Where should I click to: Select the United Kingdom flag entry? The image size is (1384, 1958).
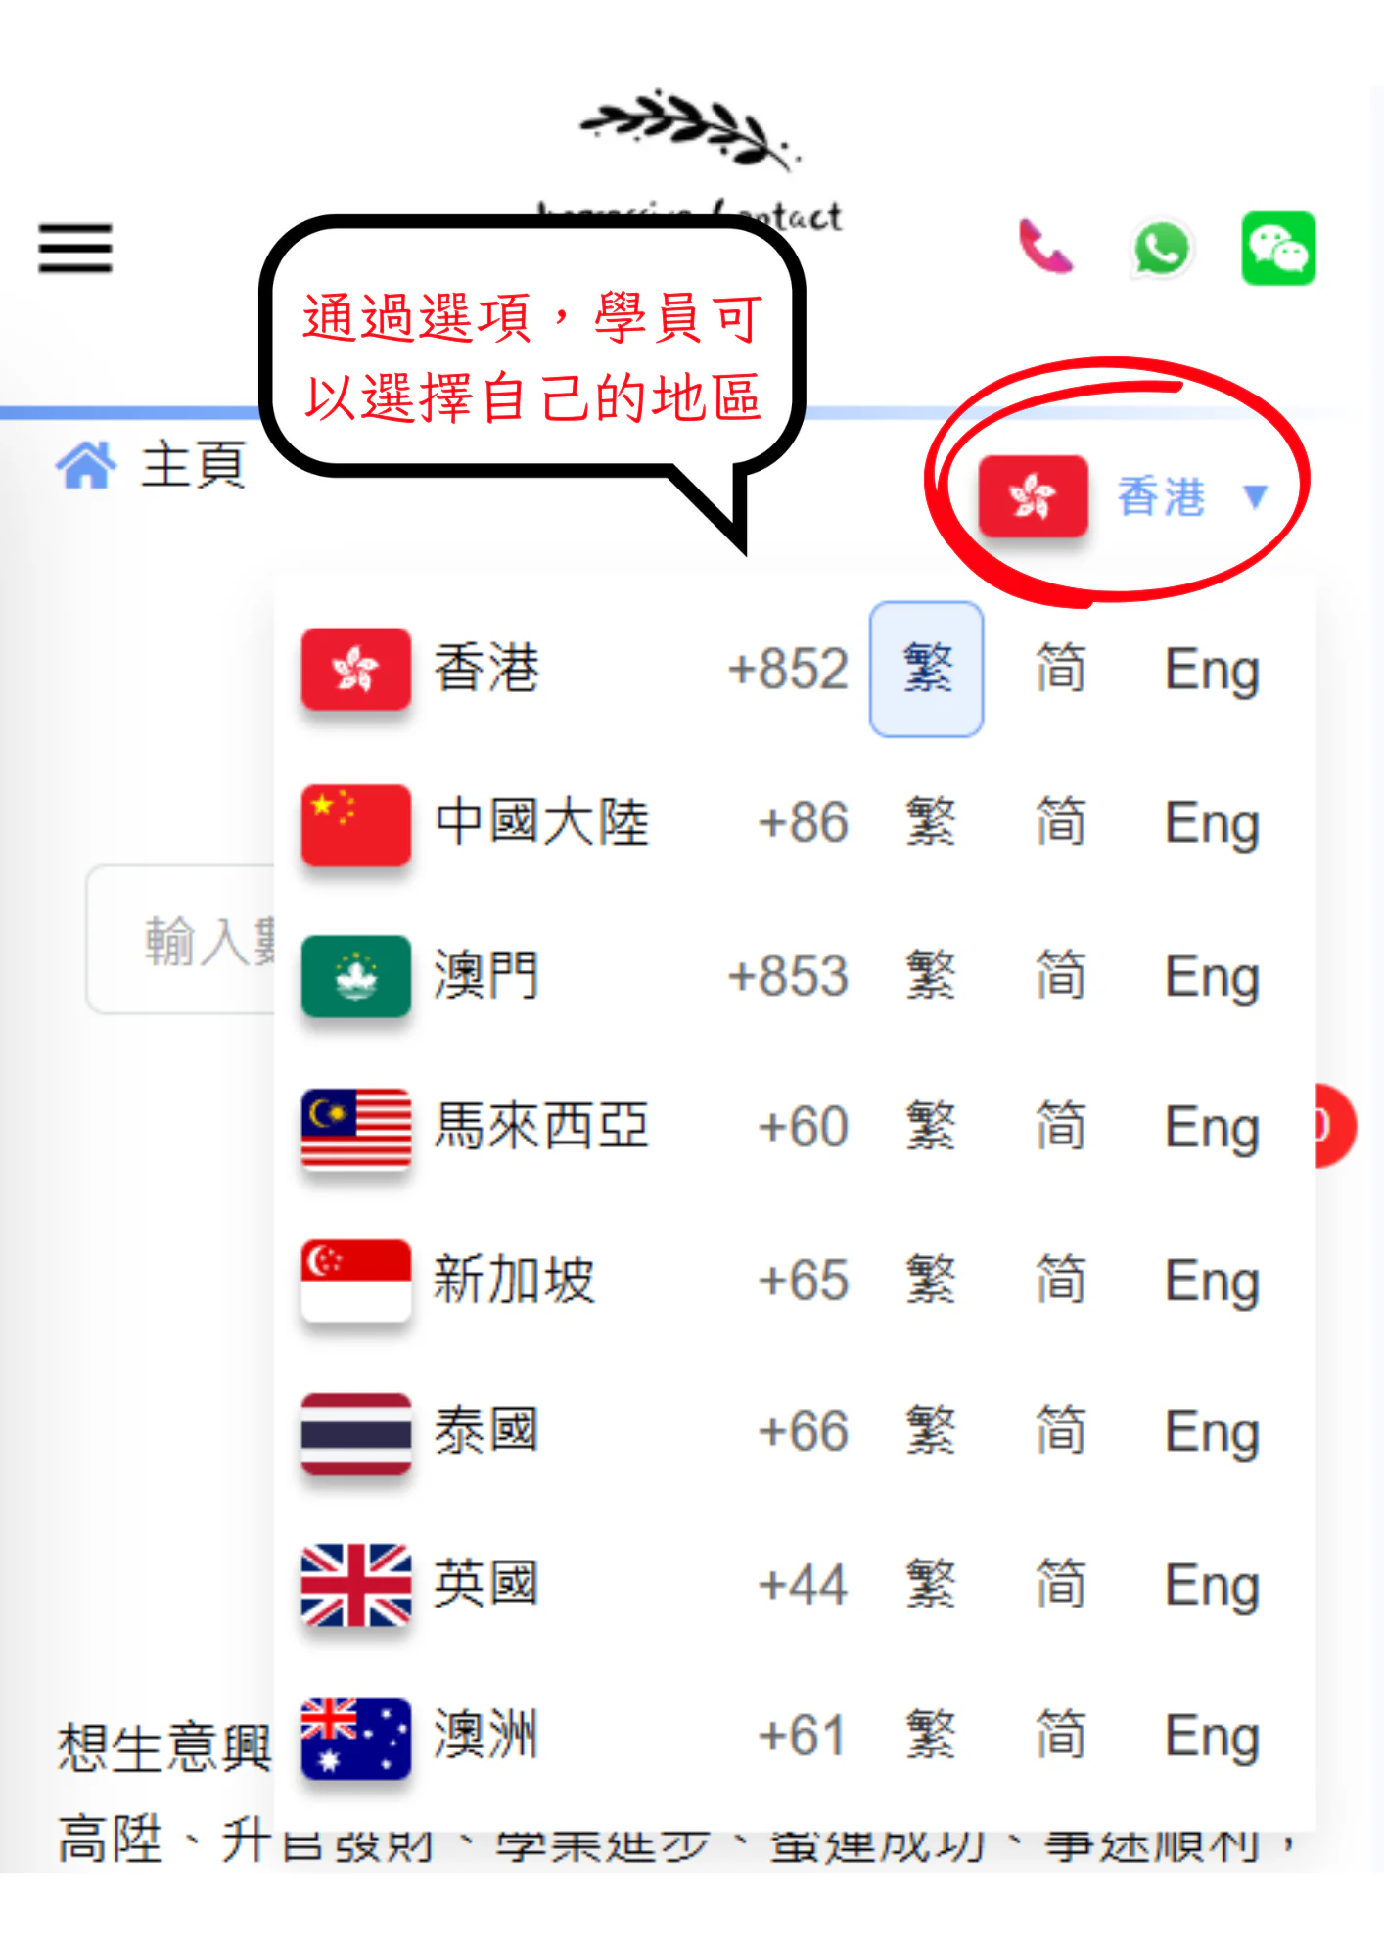[x=355, y=1585]
